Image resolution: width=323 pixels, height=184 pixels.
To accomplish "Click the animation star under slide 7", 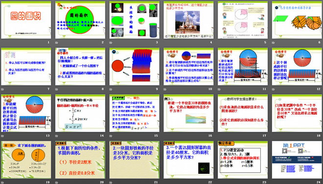I will click(x=2, y=89).
